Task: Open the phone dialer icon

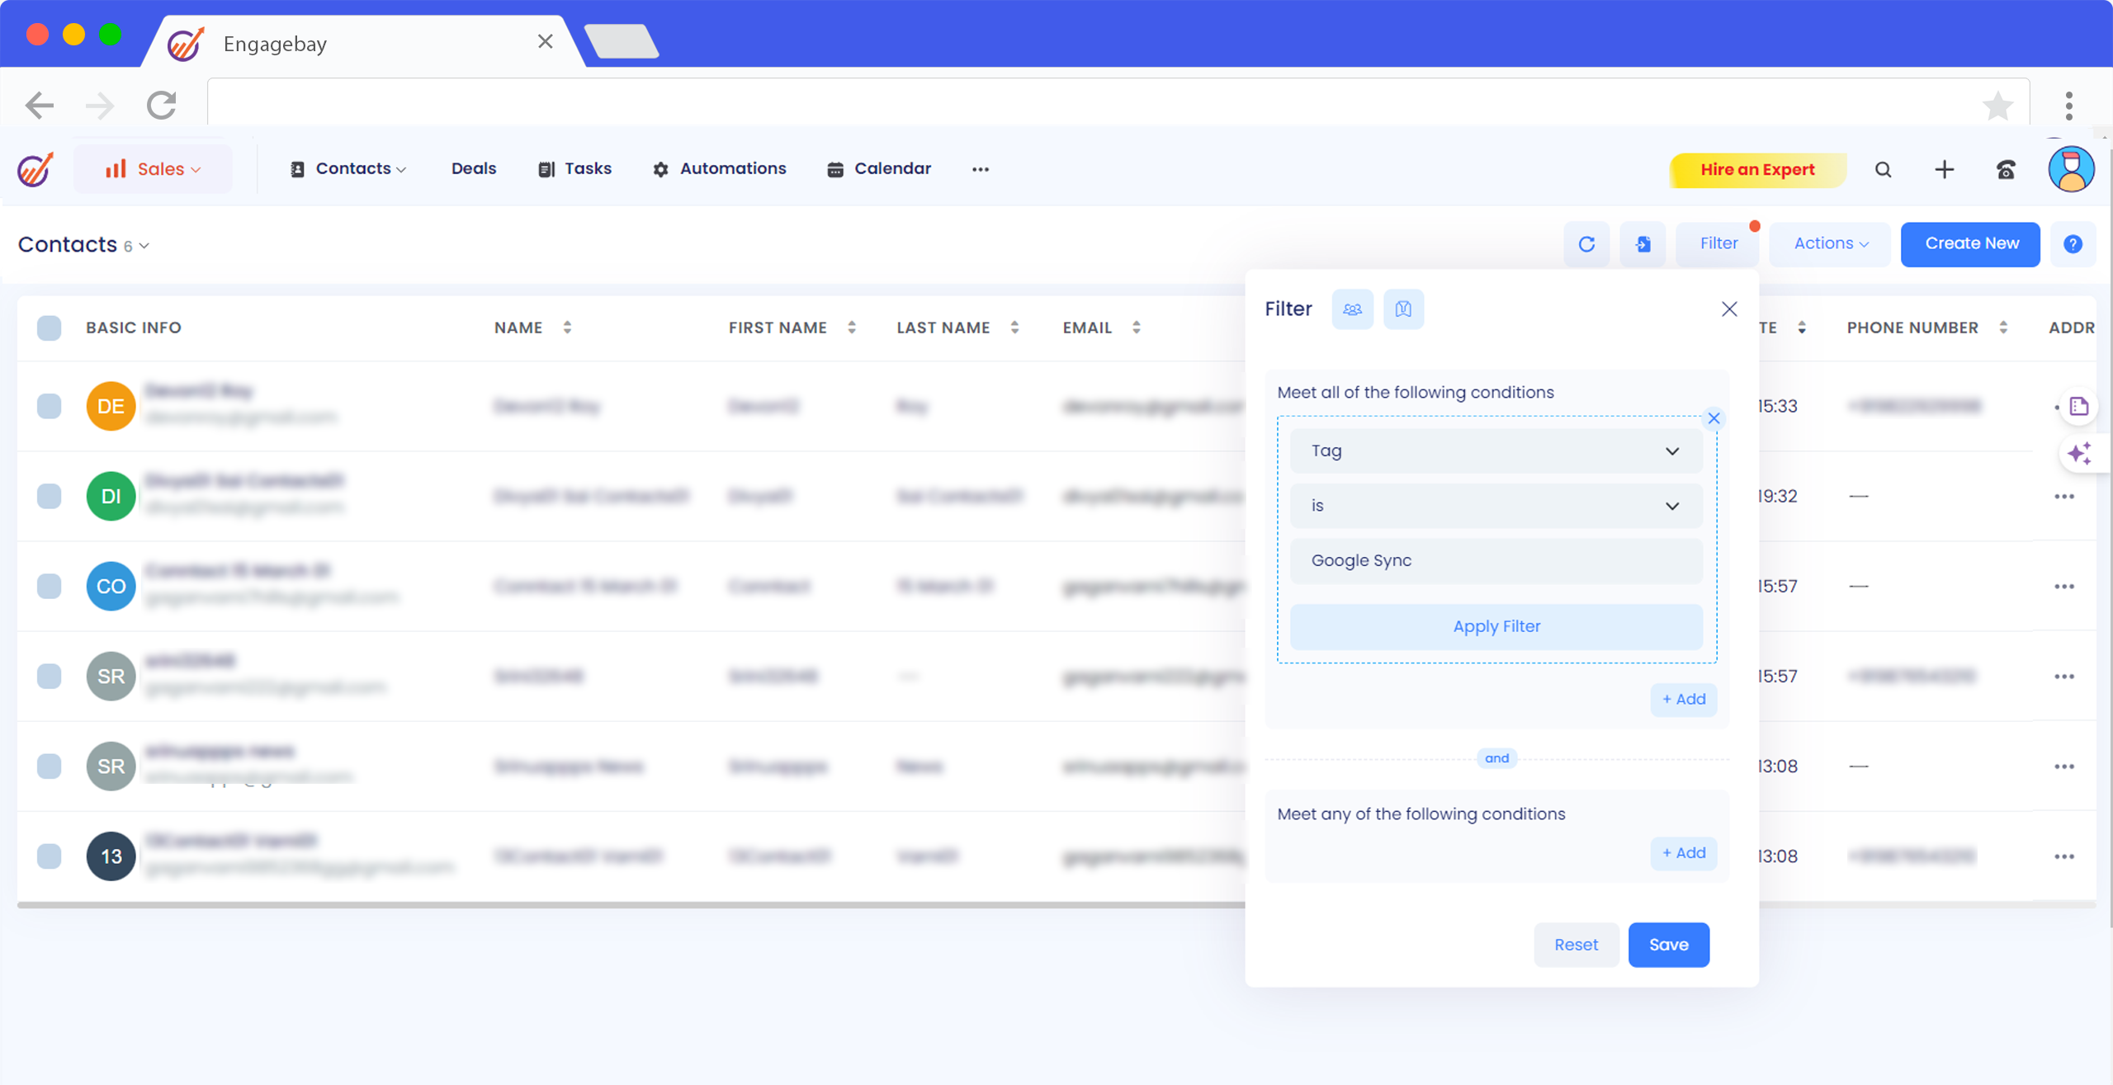Action: pos(2006,170)
